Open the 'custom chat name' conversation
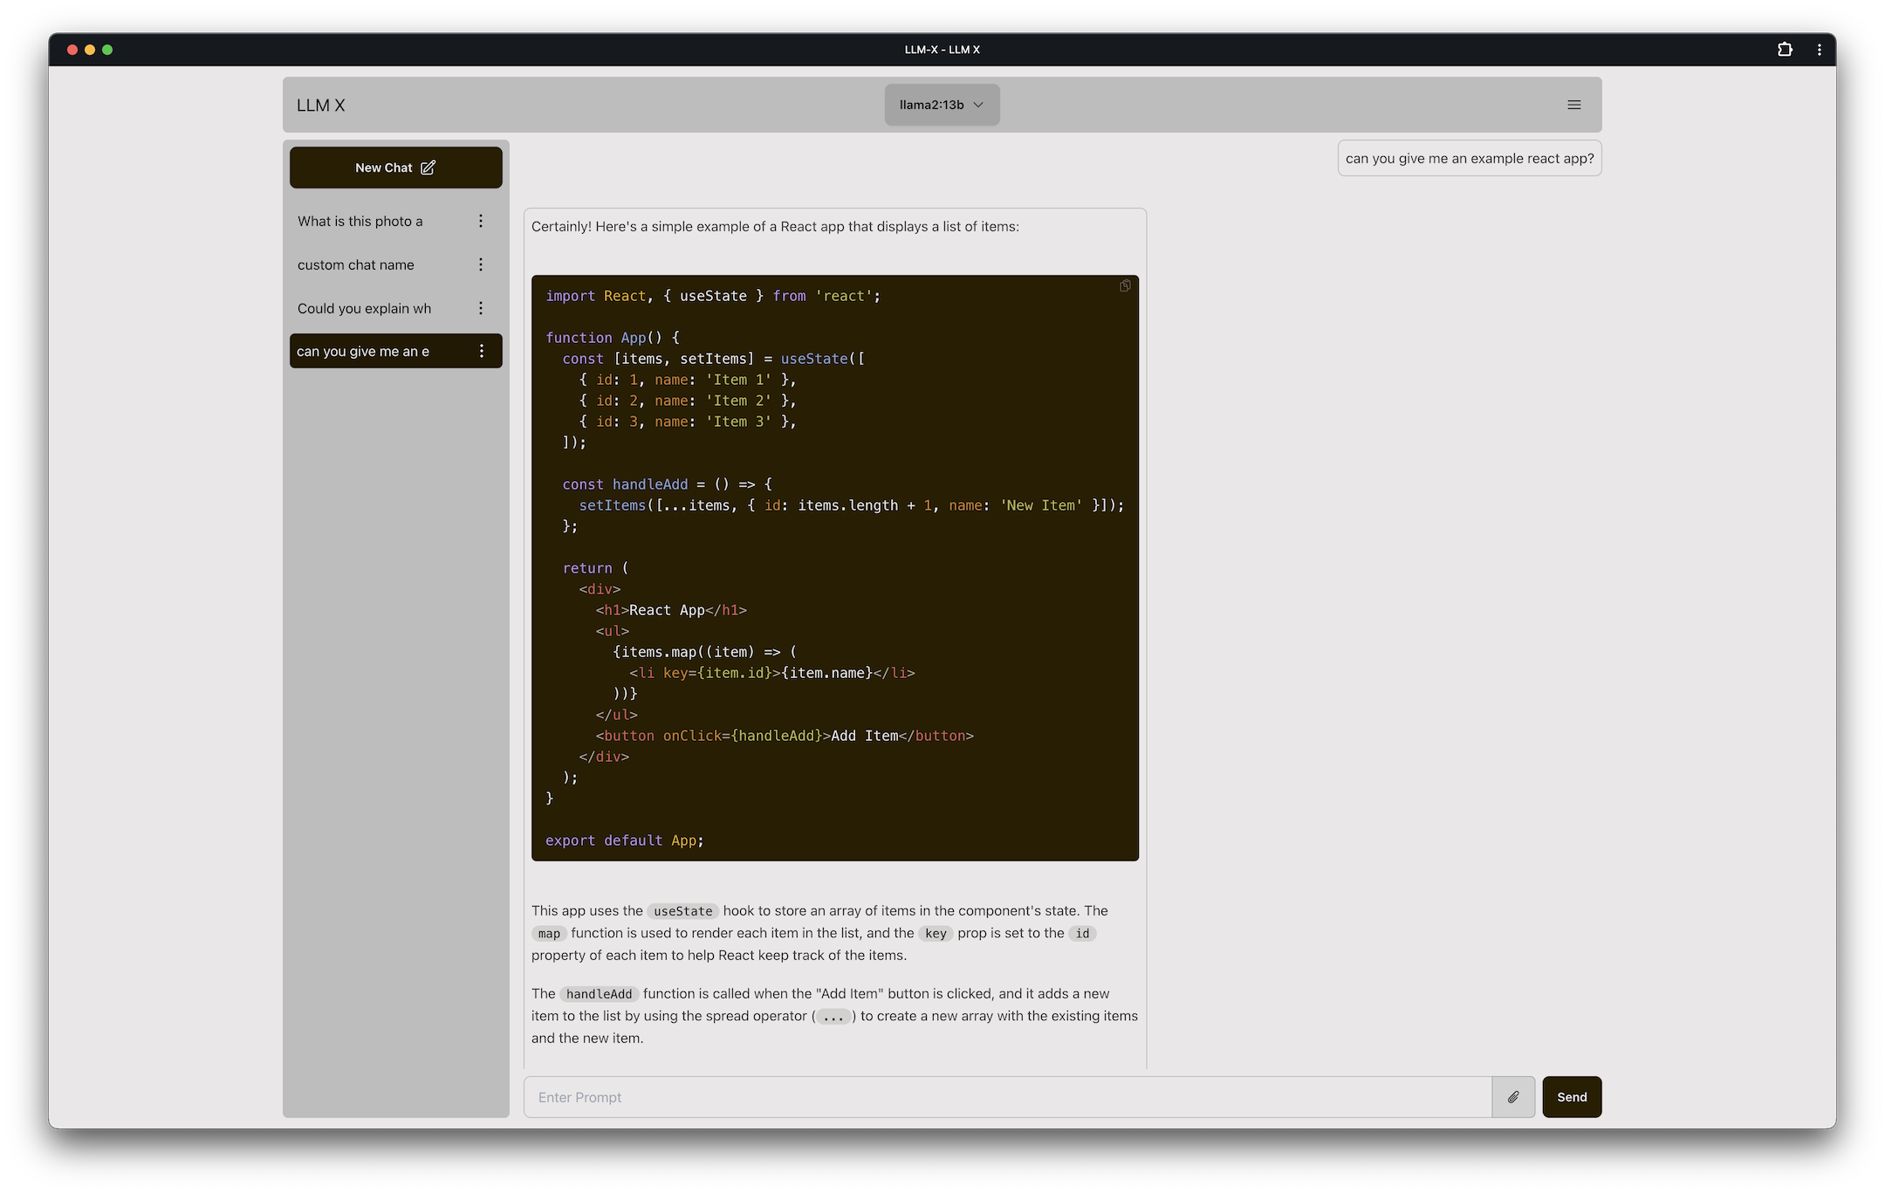The image size is (1885, 1193). [x=356, y=264]
